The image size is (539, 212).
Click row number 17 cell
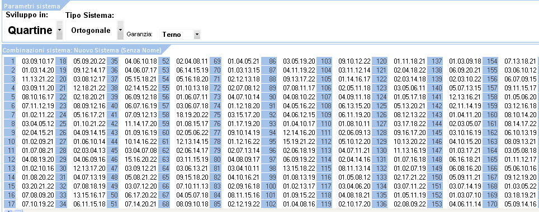[x=10, y=204]
